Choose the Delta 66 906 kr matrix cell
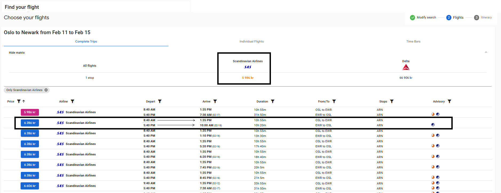The image size is (501, 193). tap(406, 78)
